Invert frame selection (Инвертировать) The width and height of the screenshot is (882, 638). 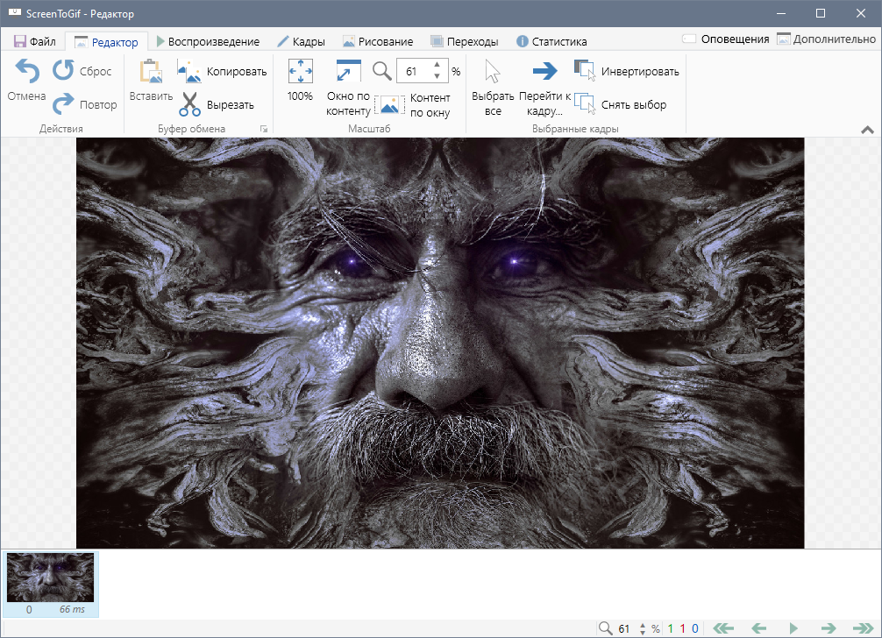click(585, 71)
